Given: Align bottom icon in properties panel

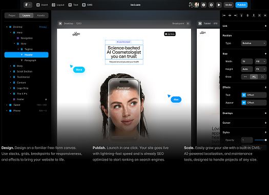Looking at the screenshot, I should click(x=254, y=15).
